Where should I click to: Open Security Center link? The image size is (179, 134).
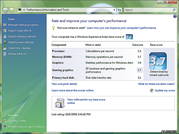[17, 121]
